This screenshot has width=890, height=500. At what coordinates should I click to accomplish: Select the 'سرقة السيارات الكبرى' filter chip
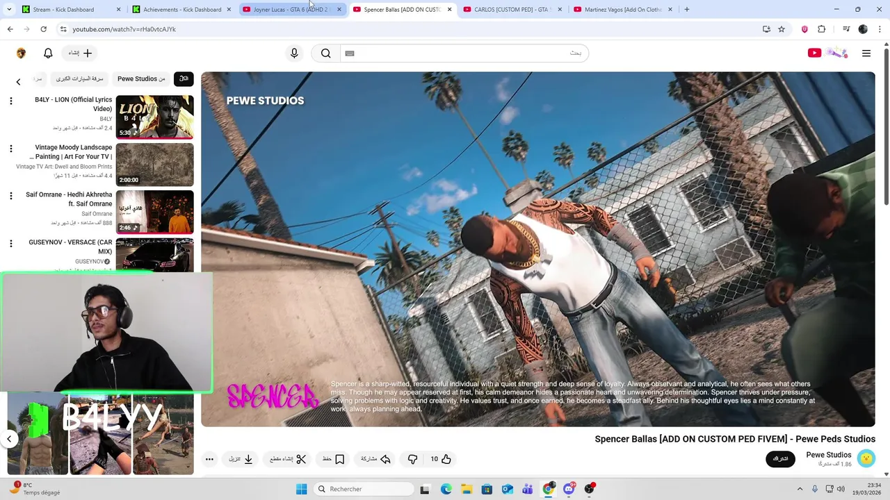[x=79, y=78]
